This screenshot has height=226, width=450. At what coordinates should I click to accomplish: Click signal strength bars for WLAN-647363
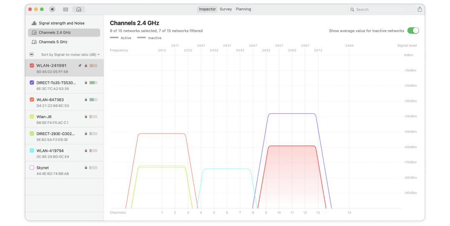[94, 100]
